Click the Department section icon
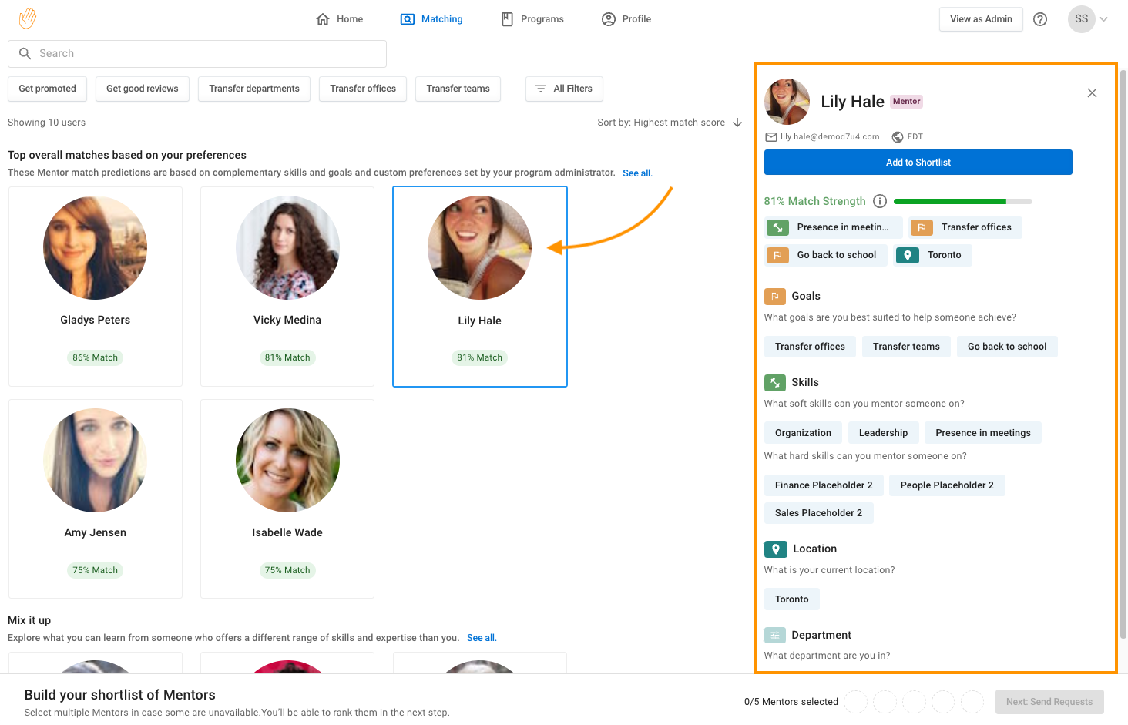Image resolution: width=1128 pixels, height=725 pixels. (775, 635)
